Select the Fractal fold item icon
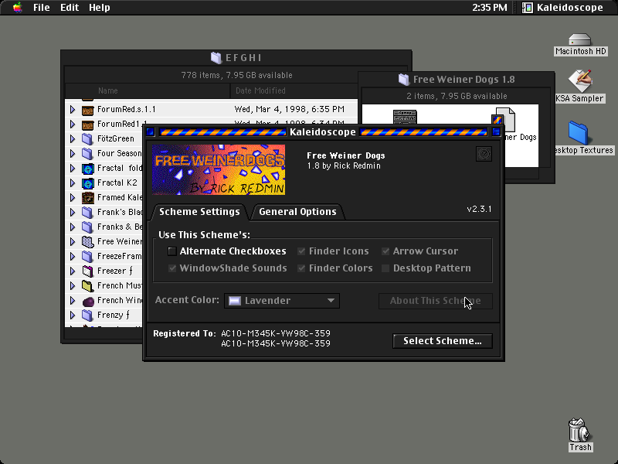This screenshot has width=618, height=464. 87,169
